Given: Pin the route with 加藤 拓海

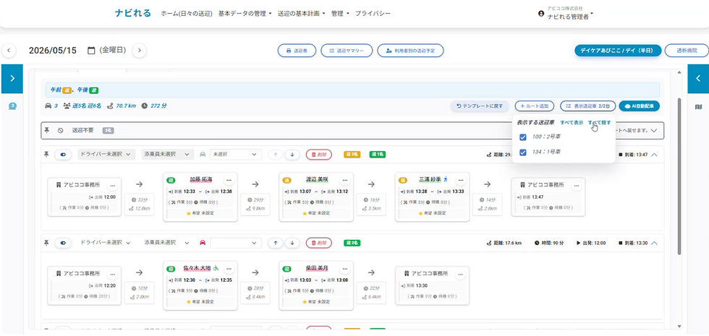Looking at the screenshot, I should pos(46,155).
